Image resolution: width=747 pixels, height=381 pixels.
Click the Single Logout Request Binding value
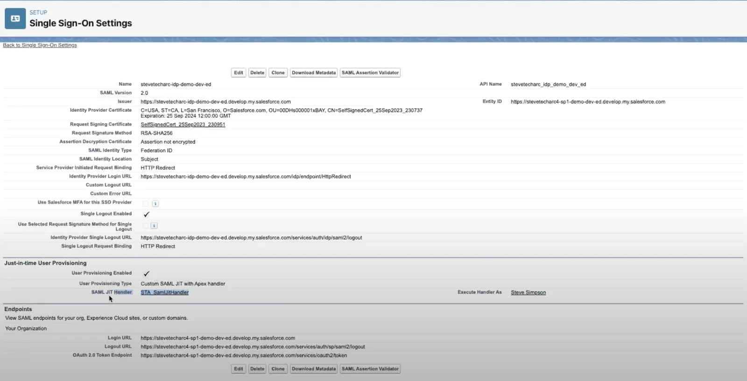[x=158, y=247]
